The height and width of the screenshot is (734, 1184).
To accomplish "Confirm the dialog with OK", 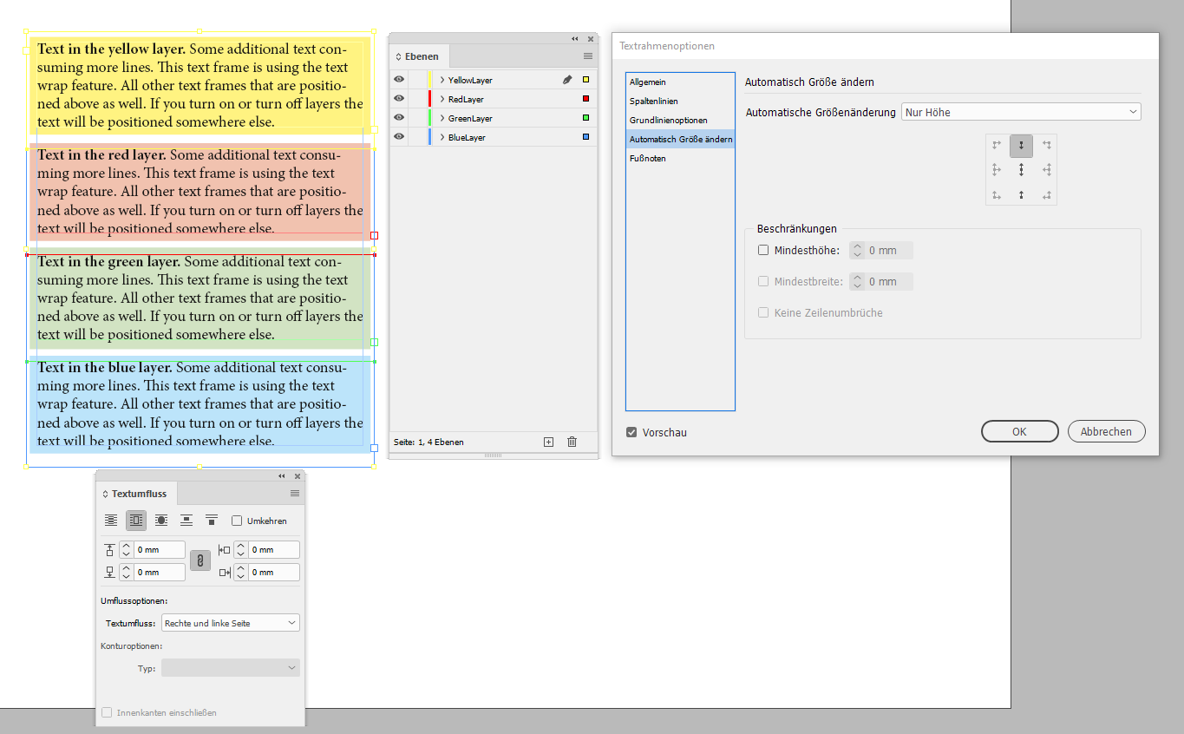I will coord(1019,431).
